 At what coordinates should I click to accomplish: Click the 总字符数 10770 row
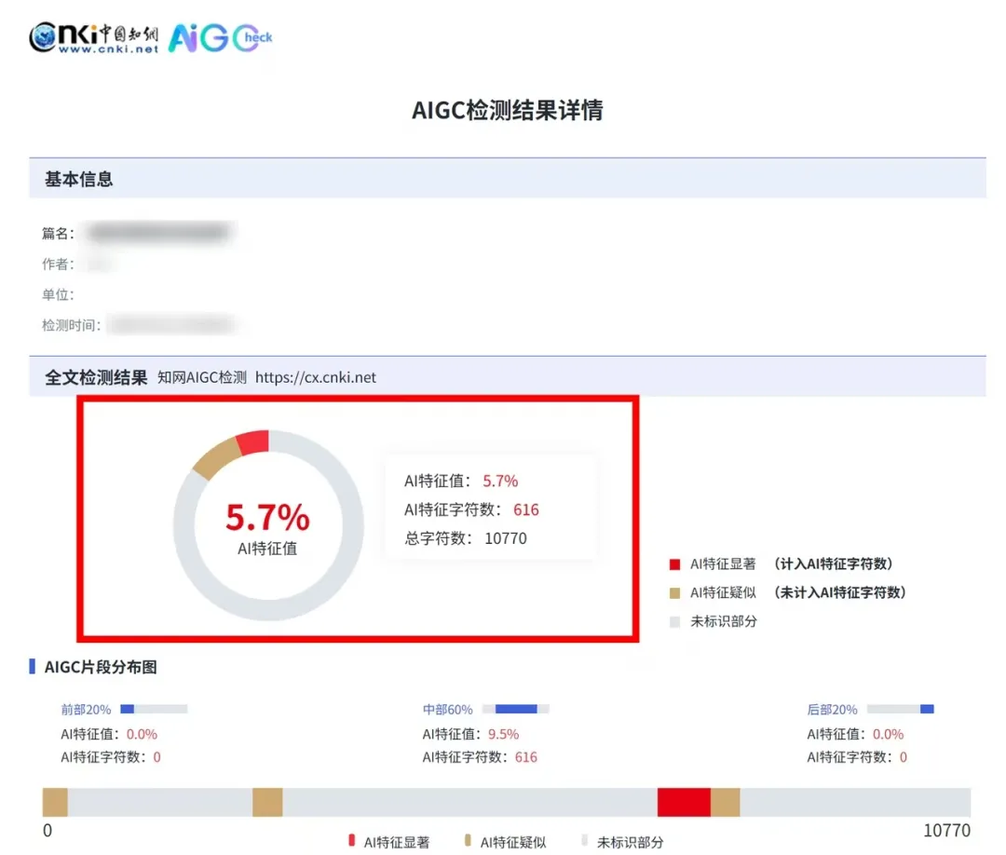coord(466,538)
